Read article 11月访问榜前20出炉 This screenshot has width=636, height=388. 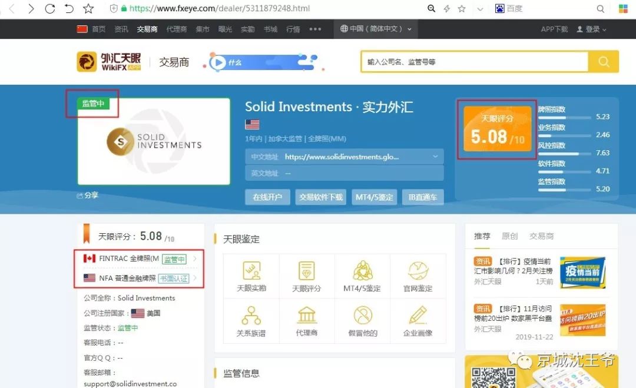click(513, 313)
